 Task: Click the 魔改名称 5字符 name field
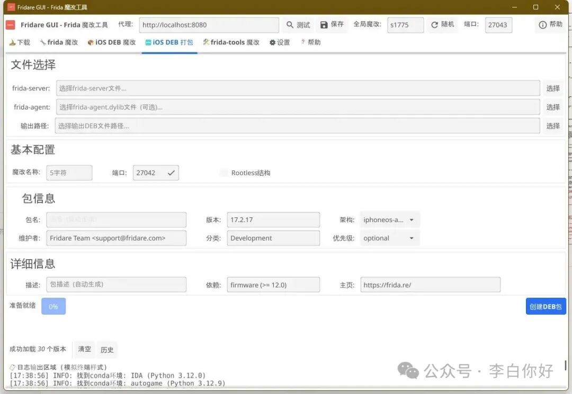69,172
